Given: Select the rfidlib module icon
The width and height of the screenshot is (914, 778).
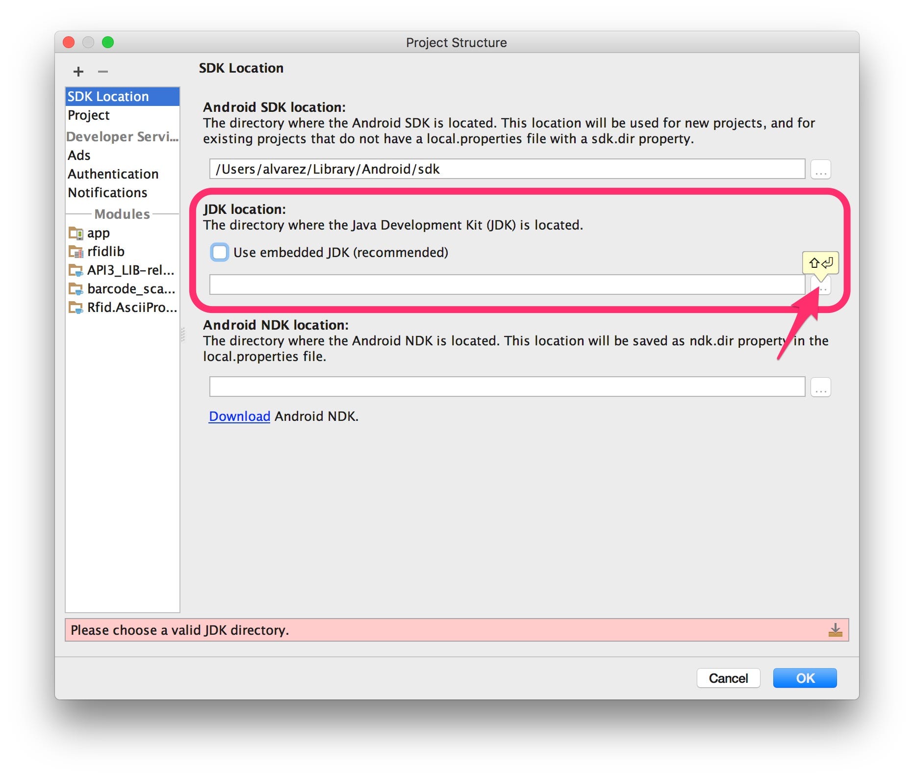Looking at the screenshot, I should point(76,252).
